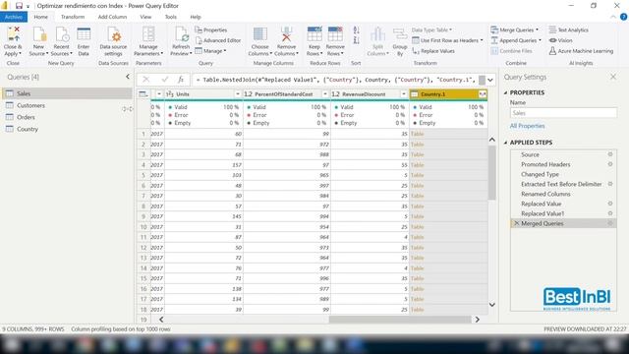The height and width of the screenshot is (354, 629).
Task: Switch to the Transform tab
Action: 73,17
